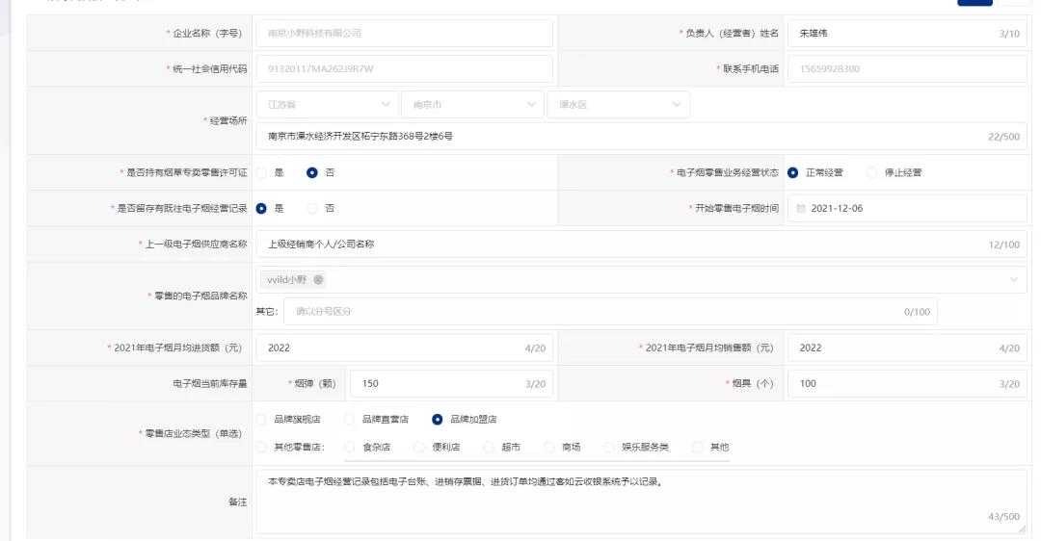Click the detailed address field 南京市溧水经济开发区

(x=641, y=136)
